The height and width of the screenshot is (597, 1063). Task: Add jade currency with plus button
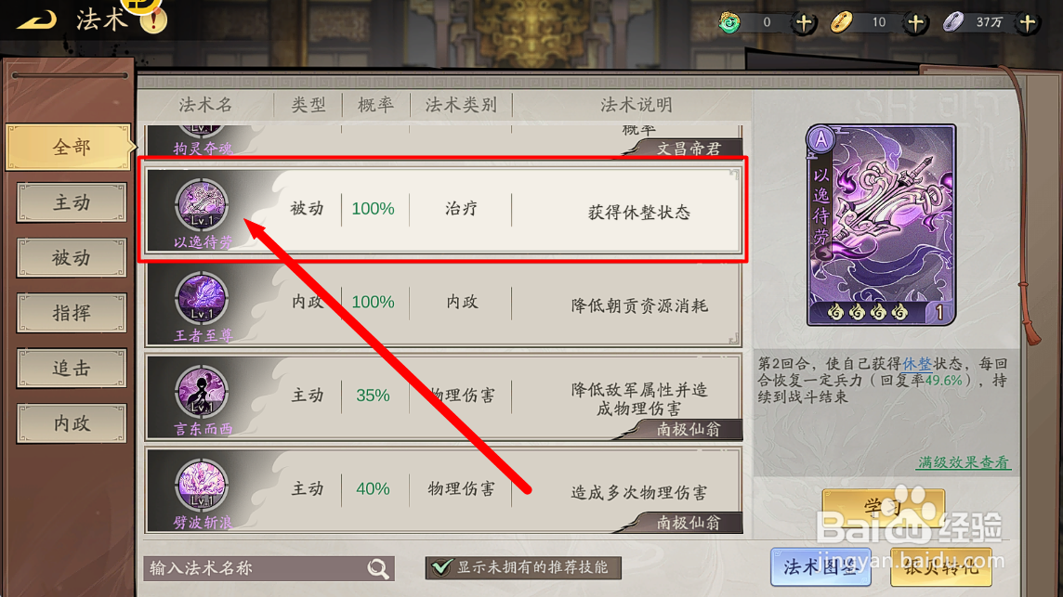click(804, 23)
